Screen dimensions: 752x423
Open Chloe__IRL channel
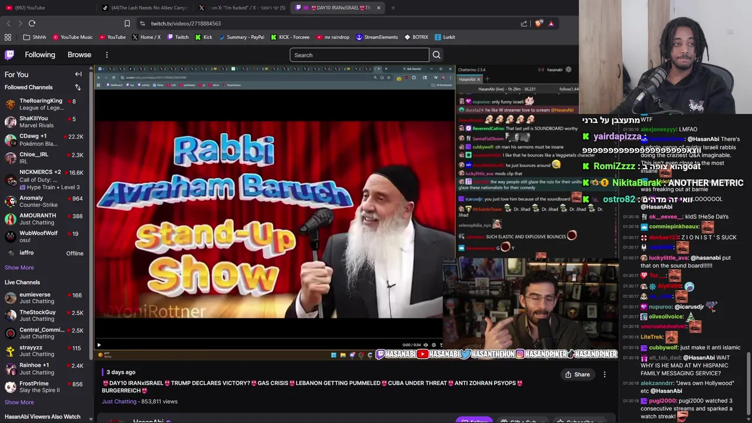[43, 158]
